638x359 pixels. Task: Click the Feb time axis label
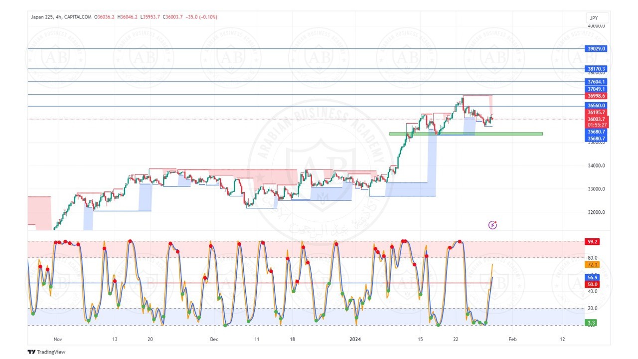[512, 339]
